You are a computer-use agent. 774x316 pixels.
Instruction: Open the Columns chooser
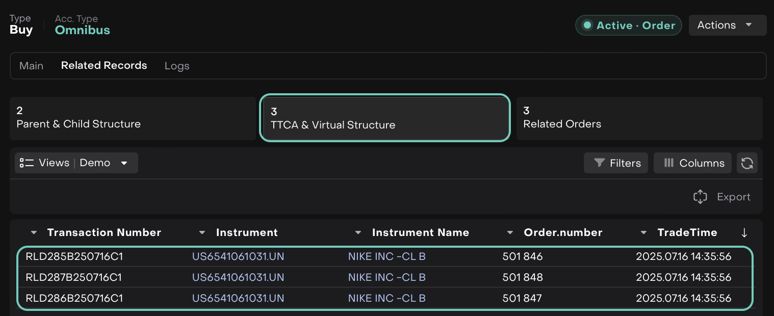point(692,163)
